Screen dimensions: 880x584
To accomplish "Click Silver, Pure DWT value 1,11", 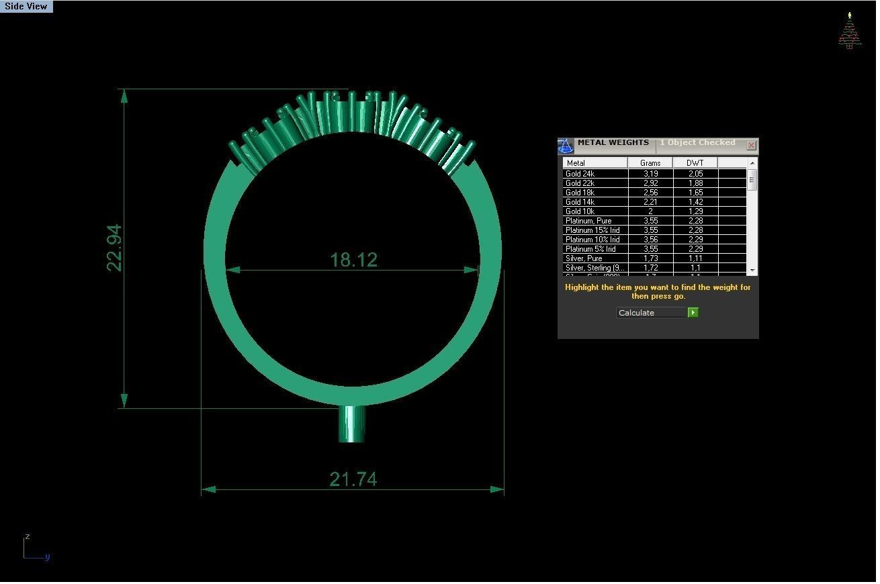I will (x=695, y=258).
